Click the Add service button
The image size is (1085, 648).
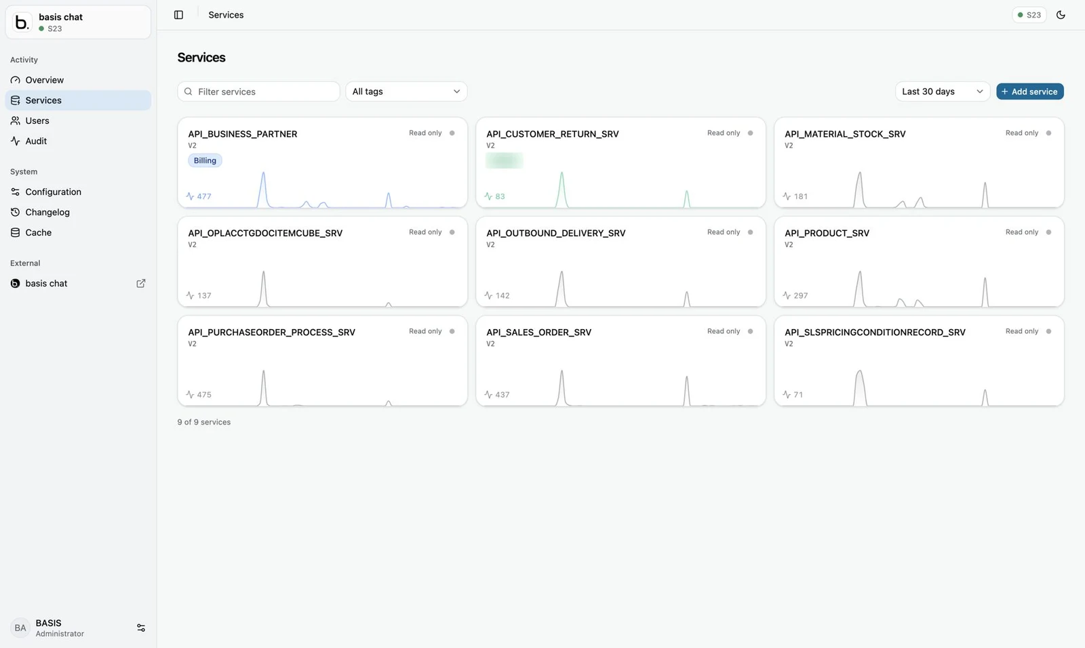pos(1029,91)
